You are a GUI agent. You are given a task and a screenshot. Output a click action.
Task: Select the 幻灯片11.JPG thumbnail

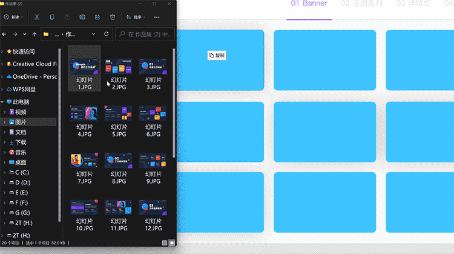[119, 207]
